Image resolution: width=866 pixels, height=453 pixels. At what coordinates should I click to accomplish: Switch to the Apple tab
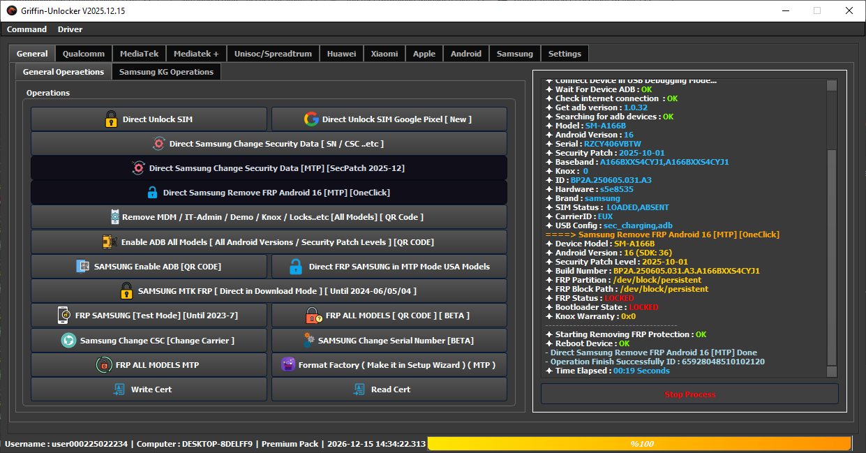pos(424,54)
